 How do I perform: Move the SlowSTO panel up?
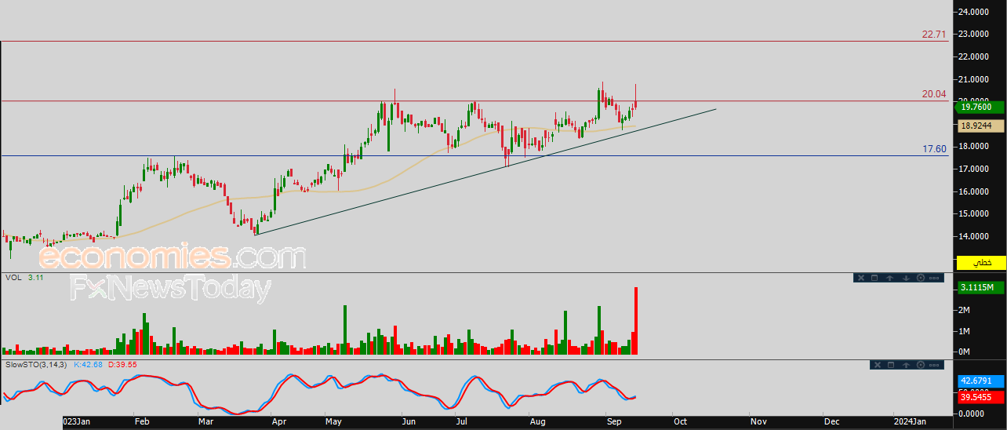coord(906,365)
